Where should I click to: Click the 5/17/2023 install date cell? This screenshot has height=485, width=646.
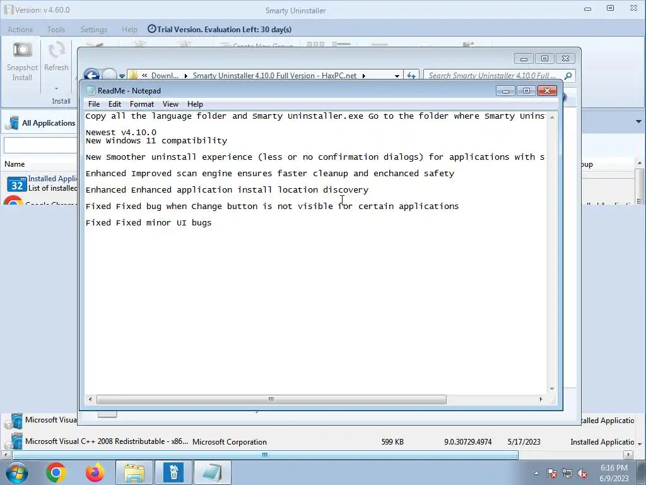[x=524, y=442]
